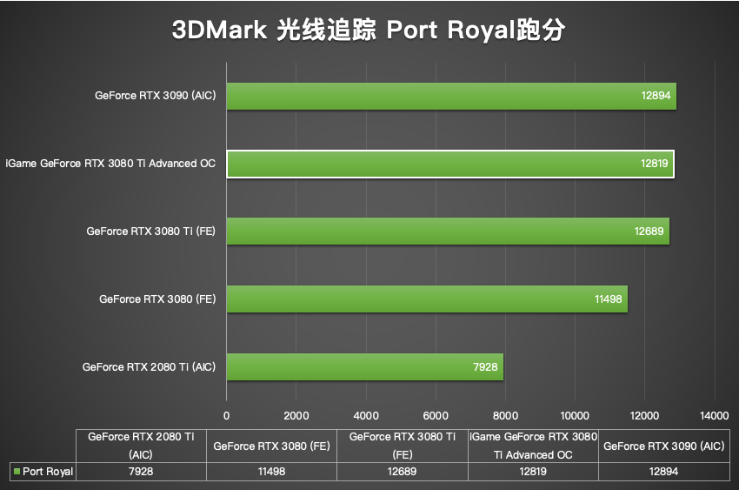
Task: Click the 12894 bar data label
Action: 656,96
